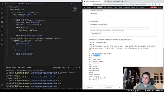Click the red Hello user button
Viewport: 164px width, 92px height.
154,7
